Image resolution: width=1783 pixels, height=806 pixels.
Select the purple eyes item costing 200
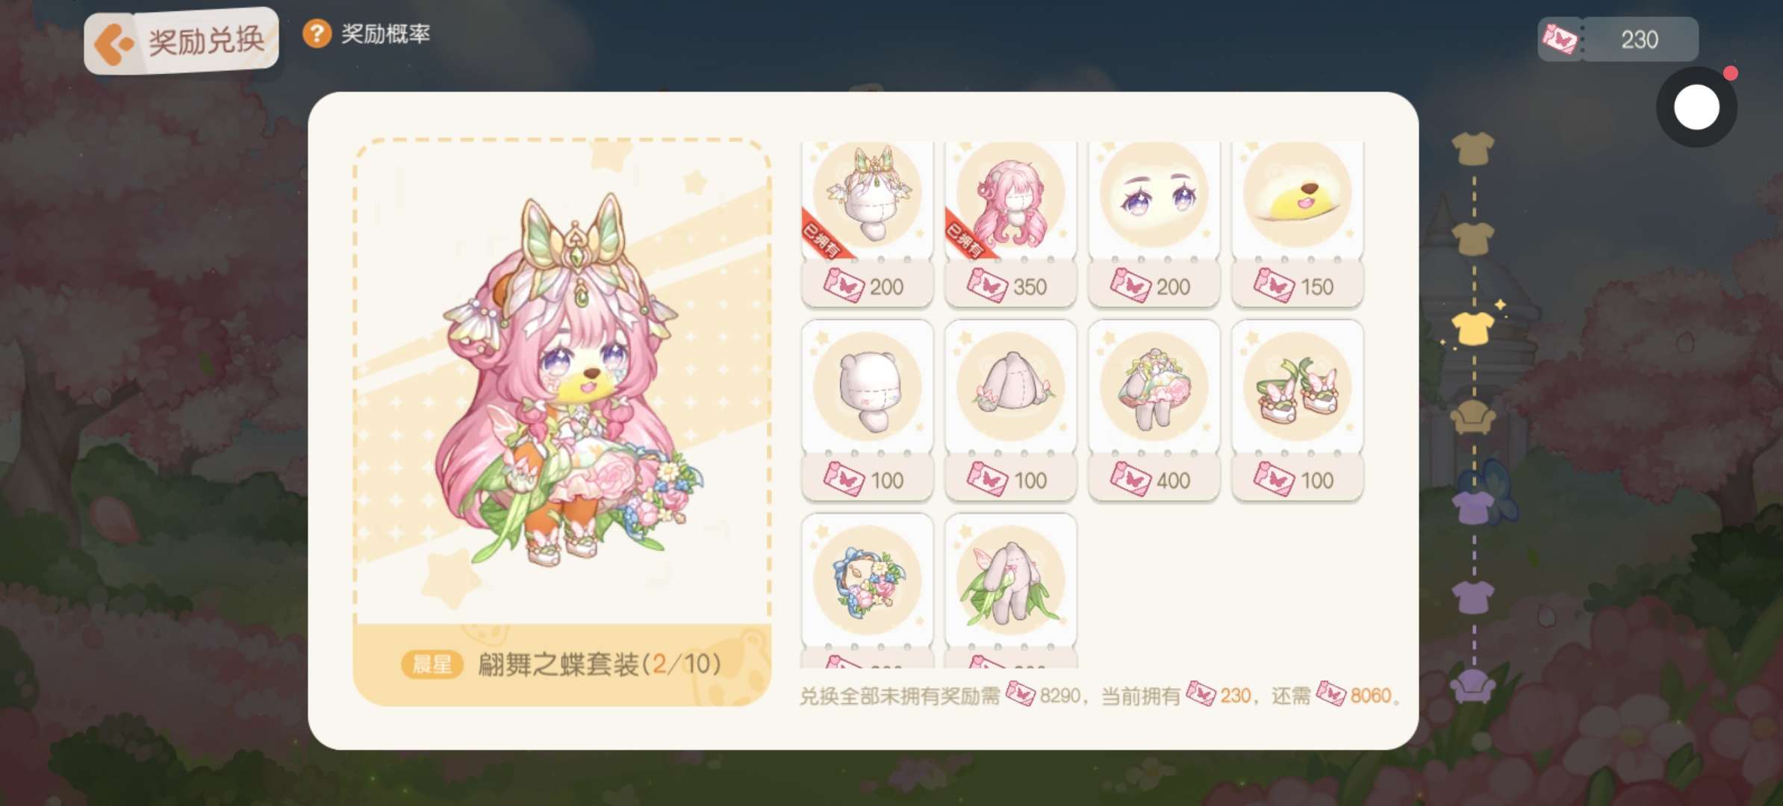(x=1154, y=223)
